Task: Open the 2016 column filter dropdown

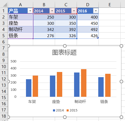Action: click(x=96, y=11)
